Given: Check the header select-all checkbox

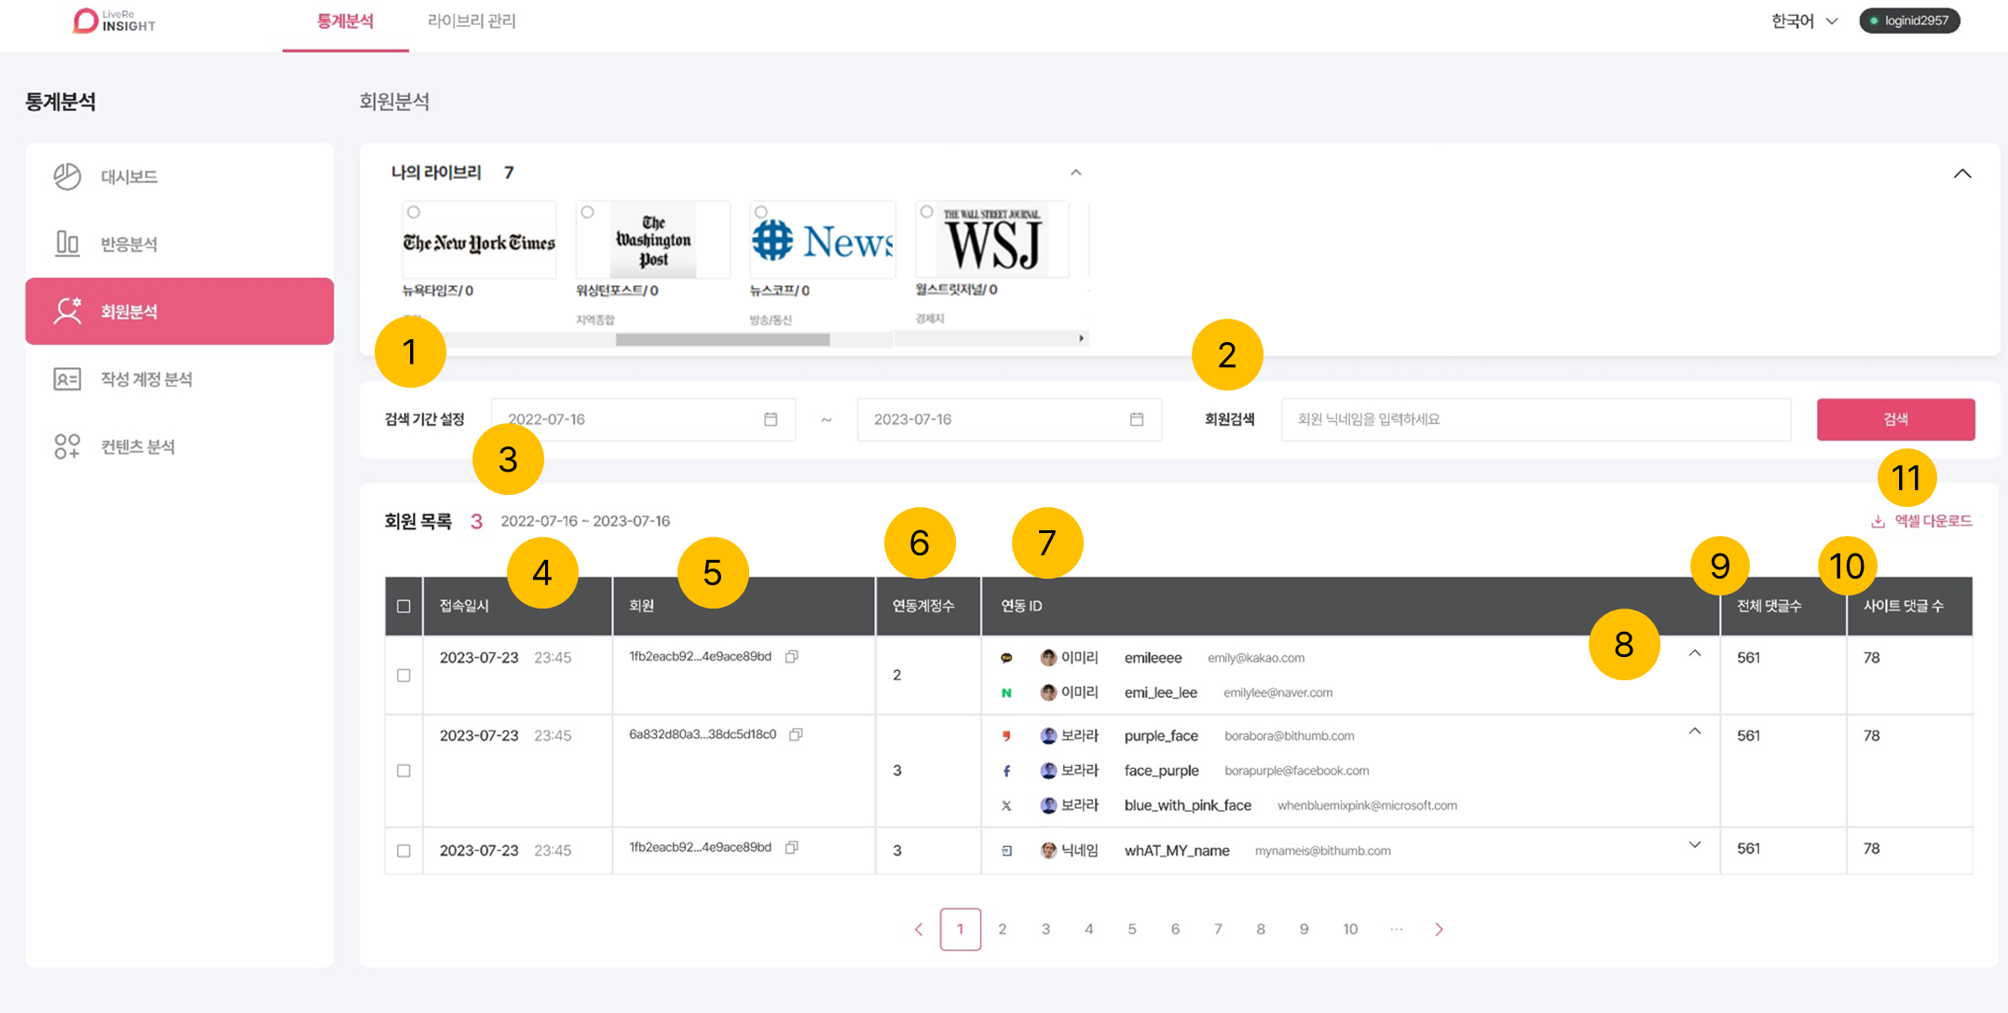Looking at the screenshot, I should tap(403, 606).
